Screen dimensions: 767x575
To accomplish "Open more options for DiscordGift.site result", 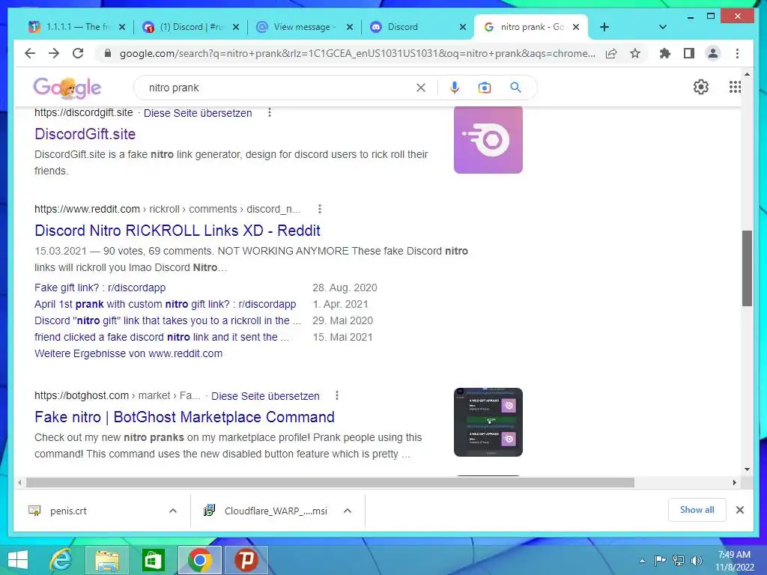I will (x=270, y=113).
